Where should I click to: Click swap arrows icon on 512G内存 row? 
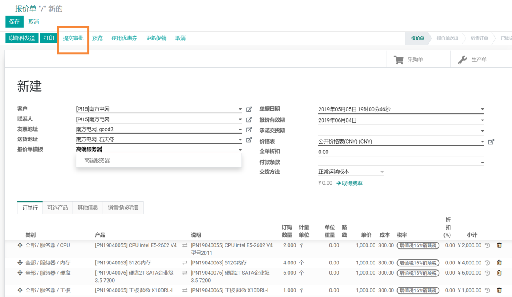point(185,263)
